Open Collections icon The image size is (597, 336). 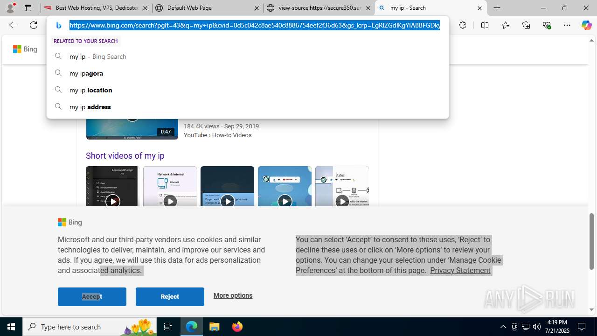[x=526, y=25]
